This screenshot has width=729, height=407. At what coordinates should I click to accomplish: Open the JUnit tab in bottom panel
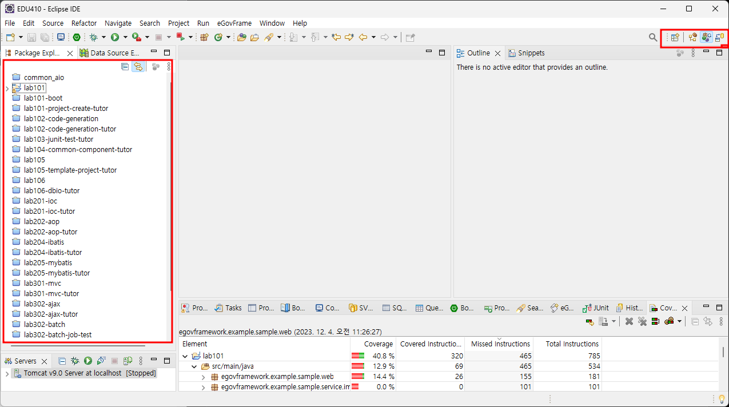595,308
